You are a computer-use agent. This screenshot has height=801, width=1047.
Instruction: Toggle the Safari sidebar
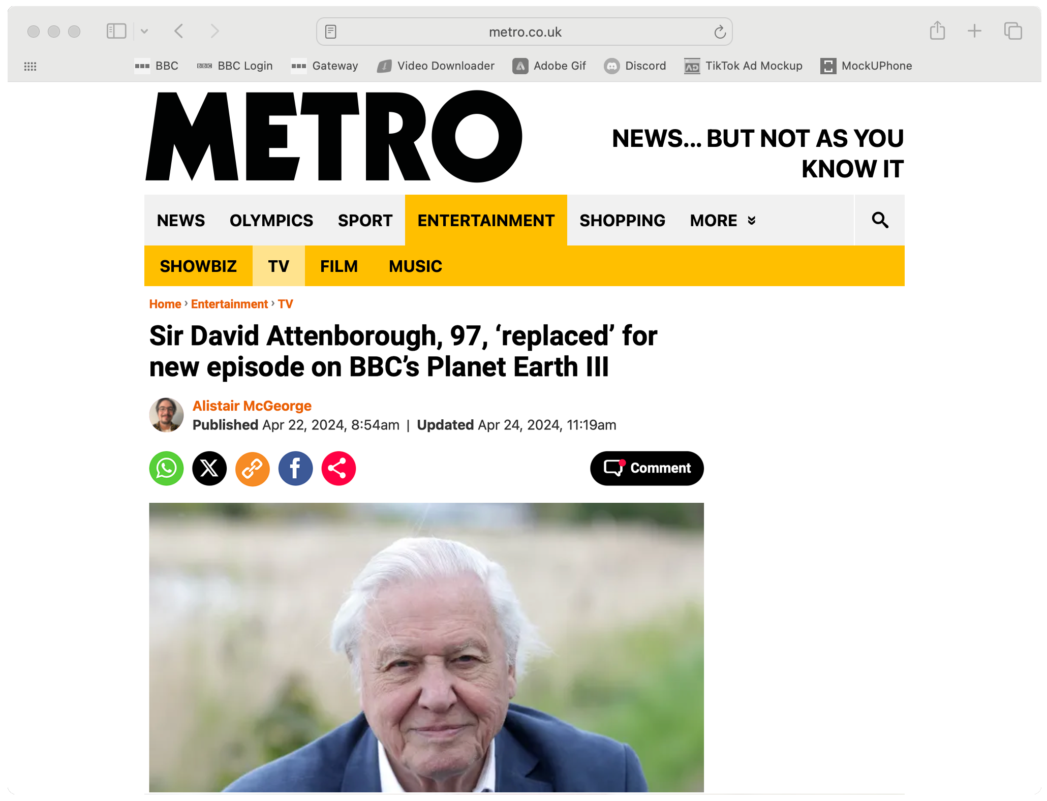coord(116,31)
